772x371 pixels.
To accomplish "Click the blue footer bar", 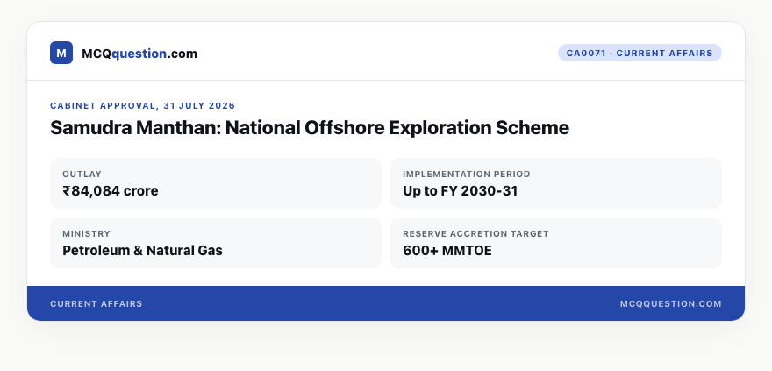I will [x=386, y=303].
